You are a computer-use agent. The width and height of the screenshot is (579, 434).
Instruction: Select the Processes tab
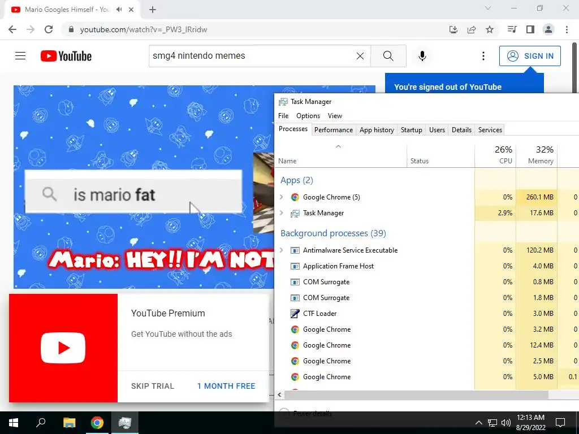click(293, 129)
